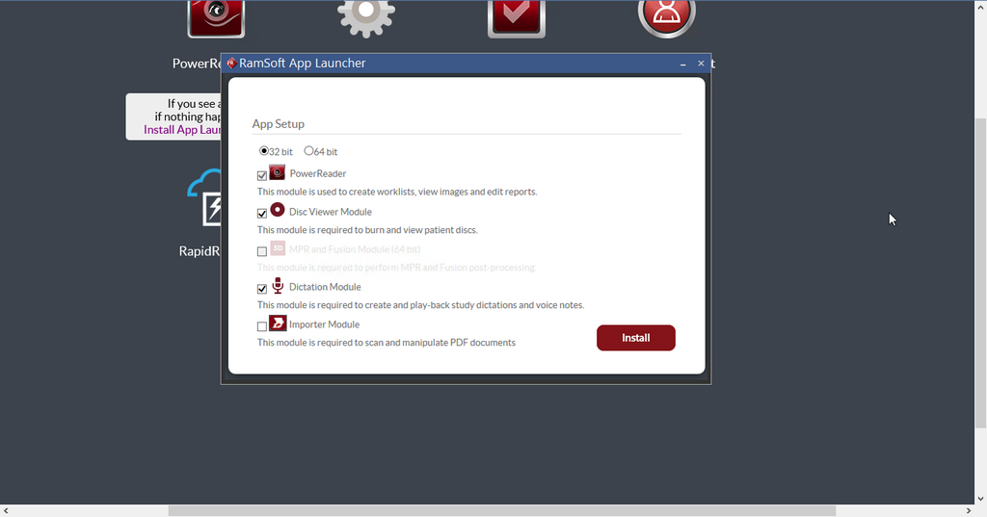Minimize the RamSoft App Launcher window
Viewport: 987px width, 517px height.
click(683, 65)
